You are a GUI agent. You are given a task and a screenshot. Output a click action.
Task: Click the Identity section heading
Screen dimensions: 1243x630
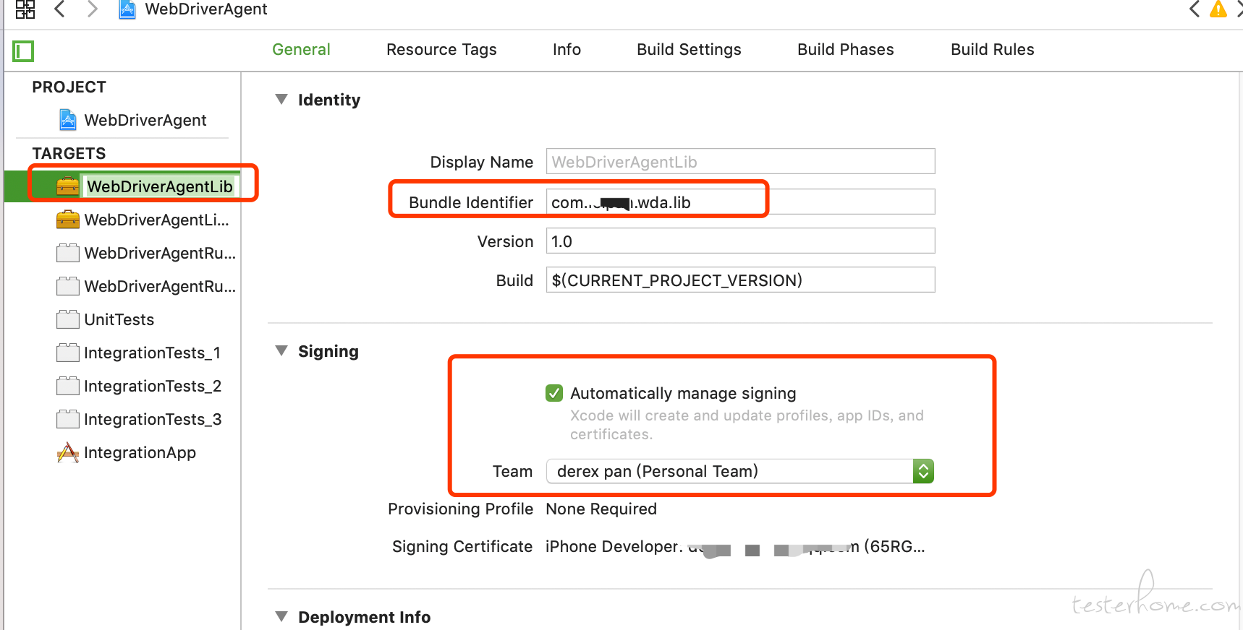click(x=329, y=100)
